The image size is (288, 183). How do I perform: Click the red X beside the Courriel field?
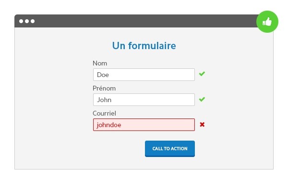pos(202,125)
